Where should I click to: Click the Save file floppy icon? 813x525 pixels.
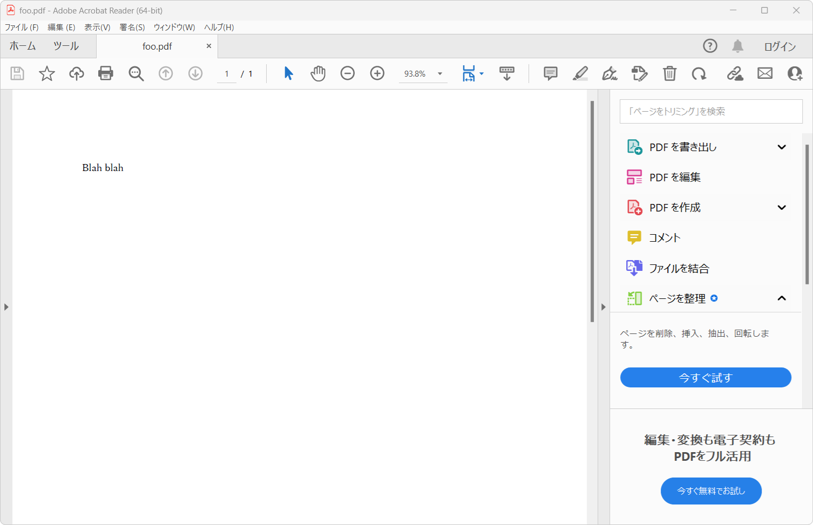17,73
